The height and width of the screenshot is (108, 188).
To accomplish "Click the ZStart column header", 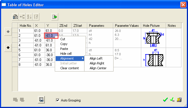I will (79, 26).
